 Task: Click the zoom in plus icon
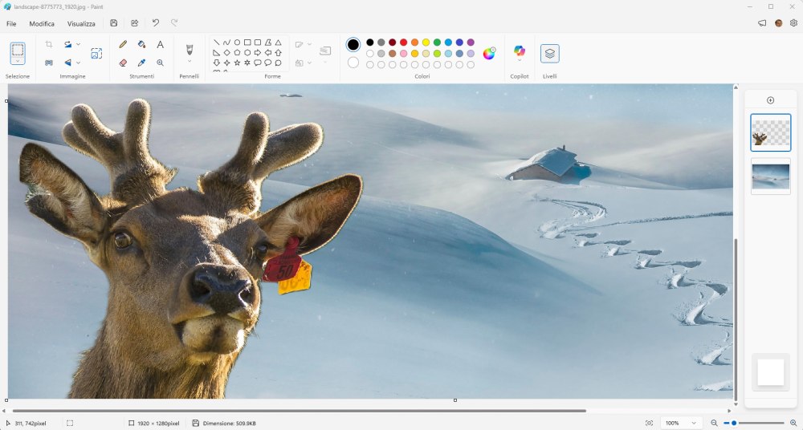coord(794,423)
